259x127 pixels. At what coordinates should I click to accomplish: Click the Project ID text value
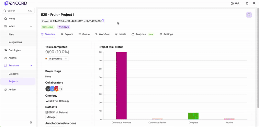click(x=77, y=21)
